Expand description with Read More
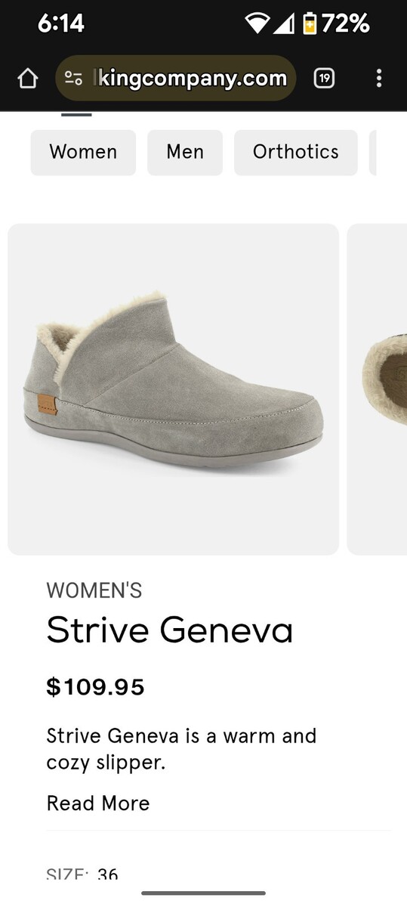Viewport: 407px width, 907px height. tap(98, 803)
